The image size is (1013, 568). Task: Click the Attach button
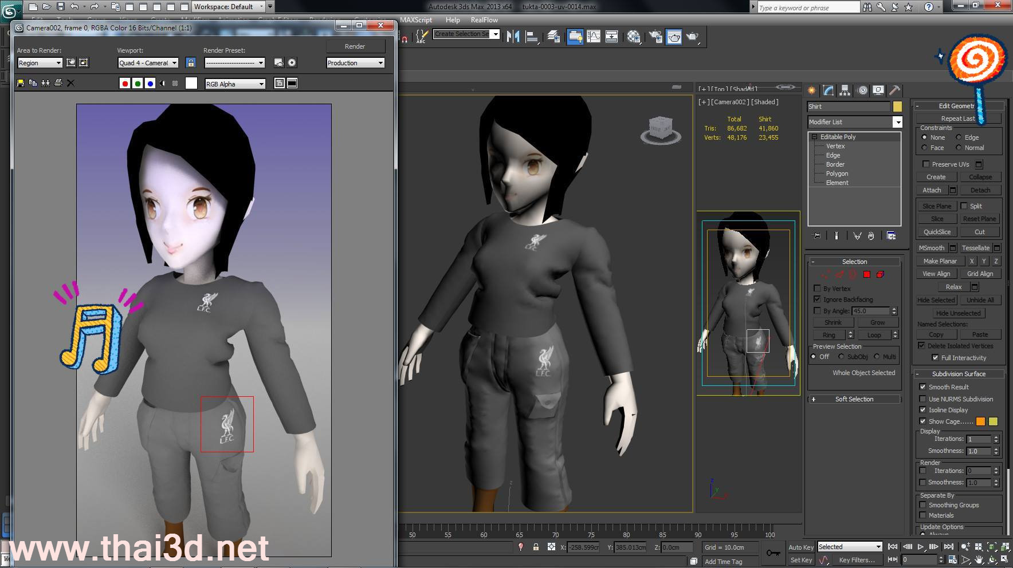932,190
